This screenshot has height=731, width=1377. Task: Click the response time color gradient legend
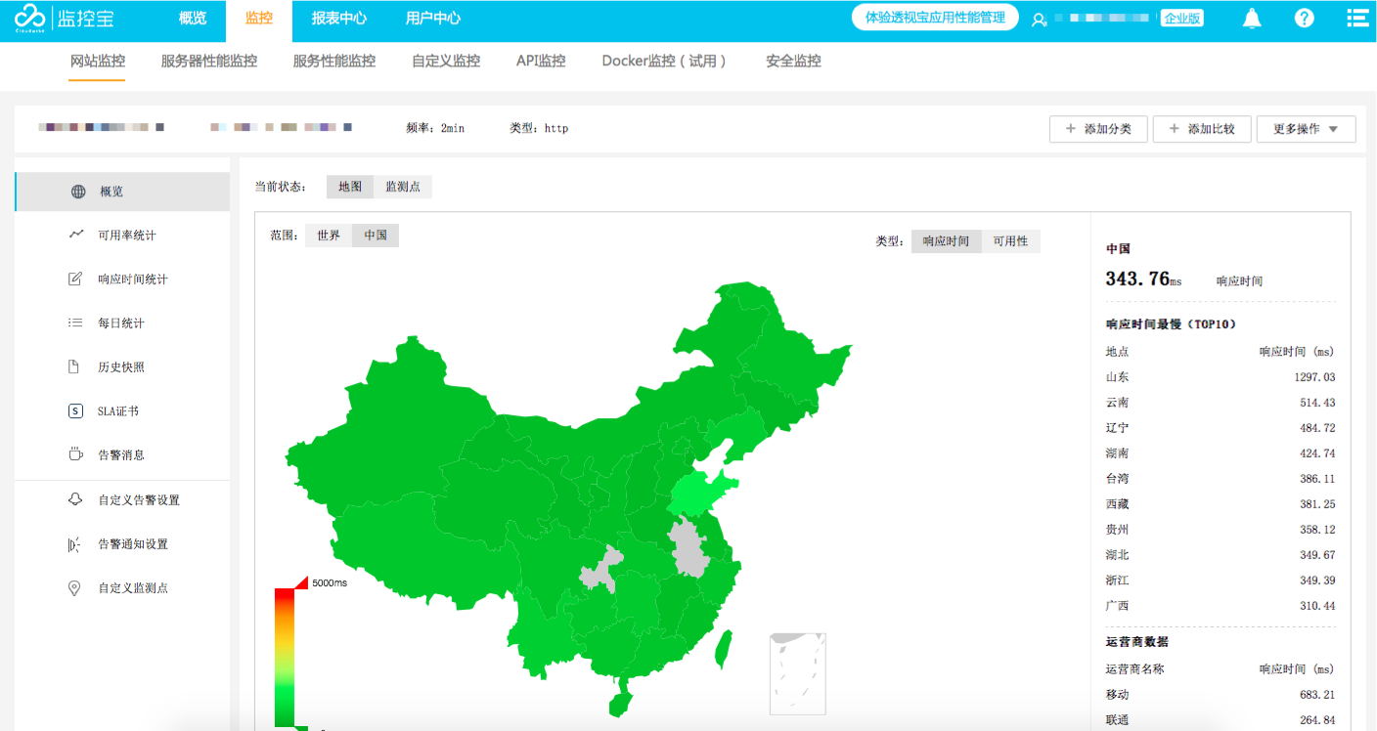(x=285, y=657)
